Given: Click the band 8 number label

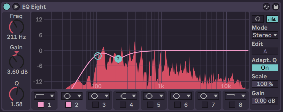Looking at the screenshot, I should [x=240, y=105].
